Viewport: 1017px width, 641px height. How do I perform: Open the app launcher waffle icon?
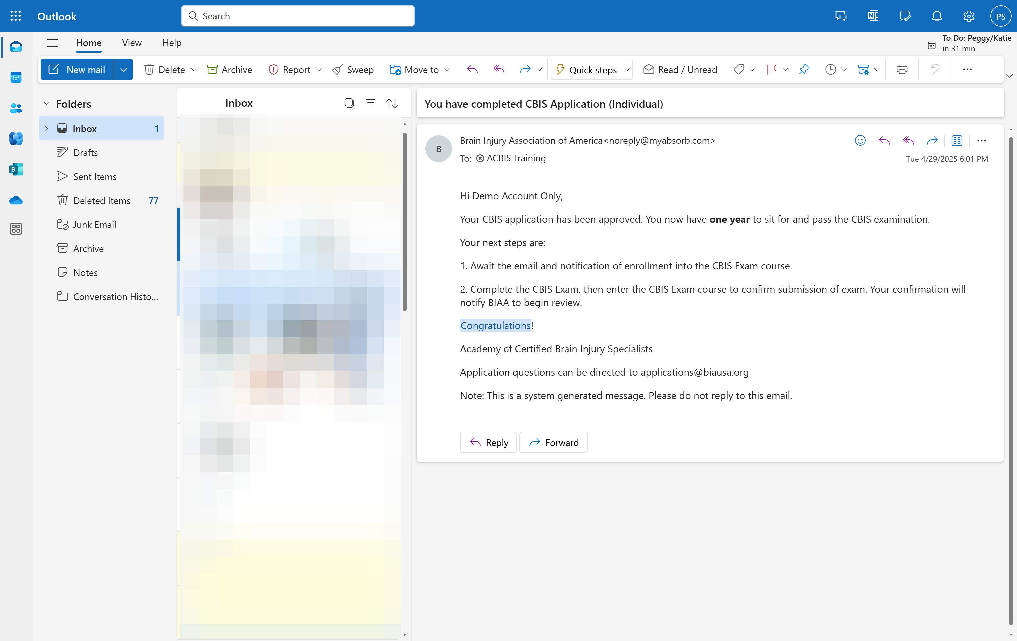16,16
